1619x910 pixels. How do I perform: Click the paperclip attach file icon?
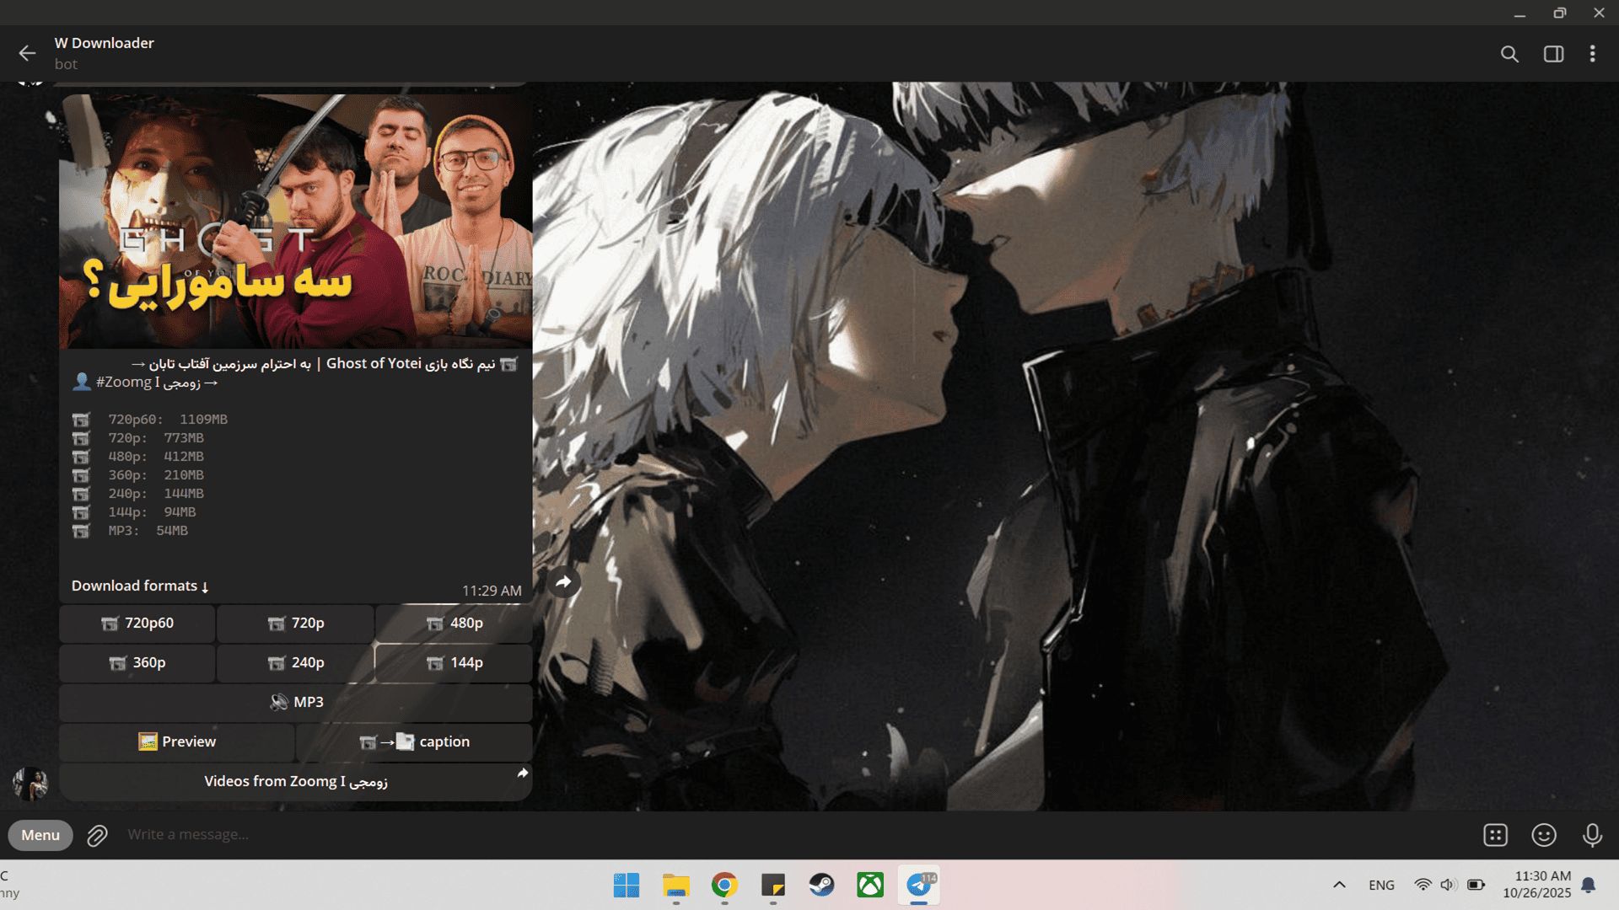tap(97, 835)
